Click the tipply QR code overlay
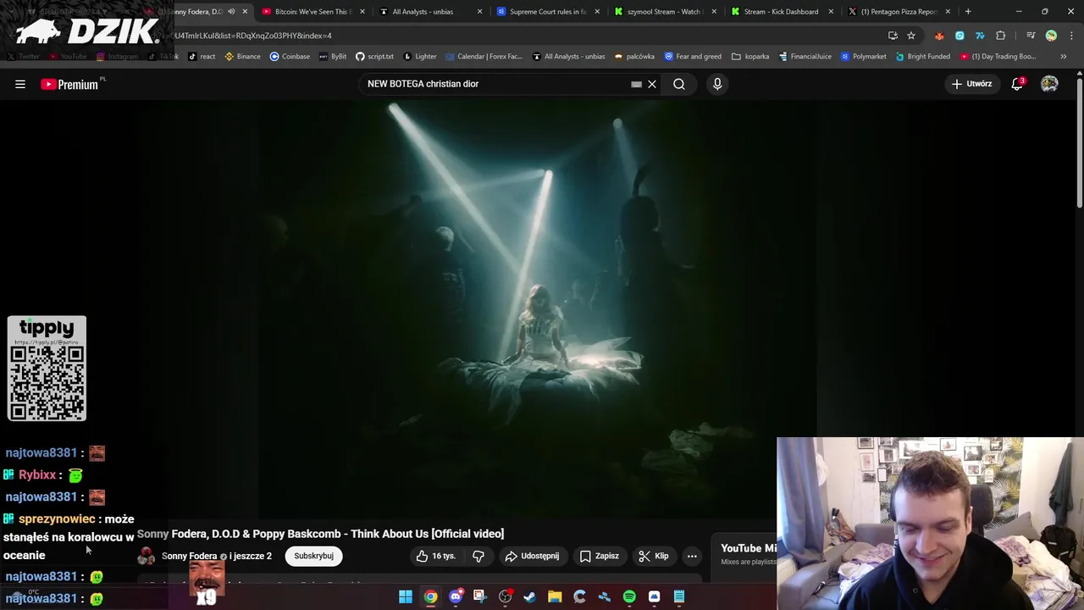Image resolution: width=1084 pixels, height=610 pixels. tap(47, 369)
